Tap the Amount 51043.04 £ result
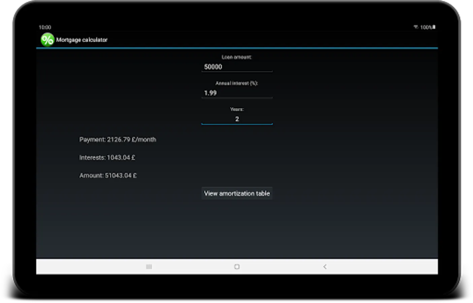The image size is (473, 303). point(108,175)
